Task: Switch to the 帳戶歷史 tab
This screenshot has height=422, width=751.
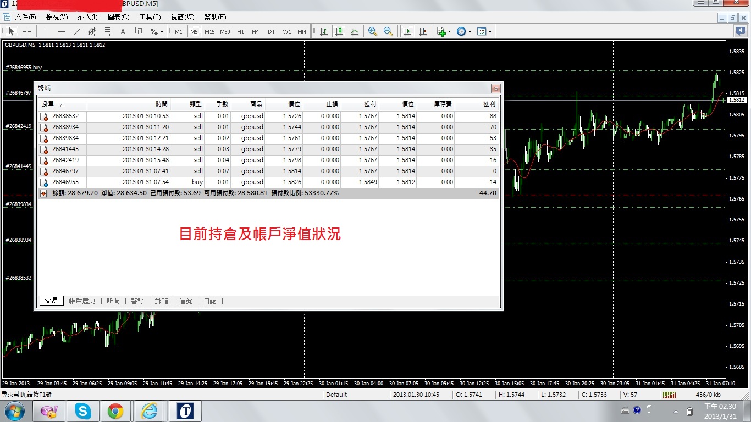Action: (x=82, y=301)
